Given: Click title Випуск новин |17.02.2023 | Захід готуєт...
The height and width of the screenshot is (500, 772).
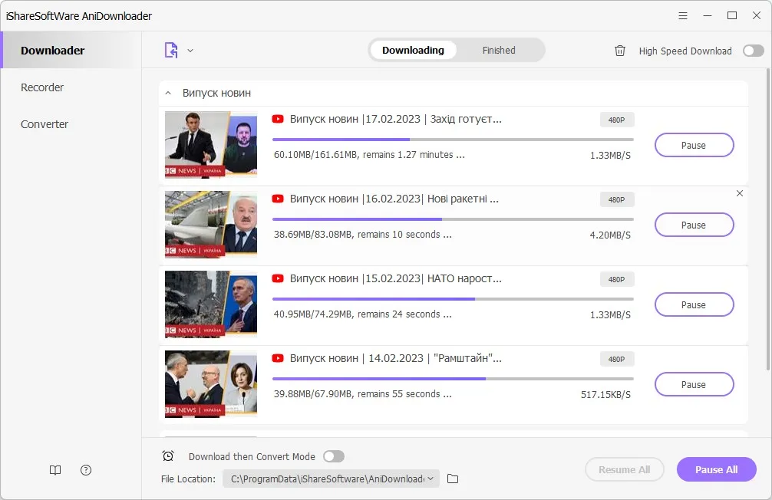Looking at the screenshot, I should point(396,119).
